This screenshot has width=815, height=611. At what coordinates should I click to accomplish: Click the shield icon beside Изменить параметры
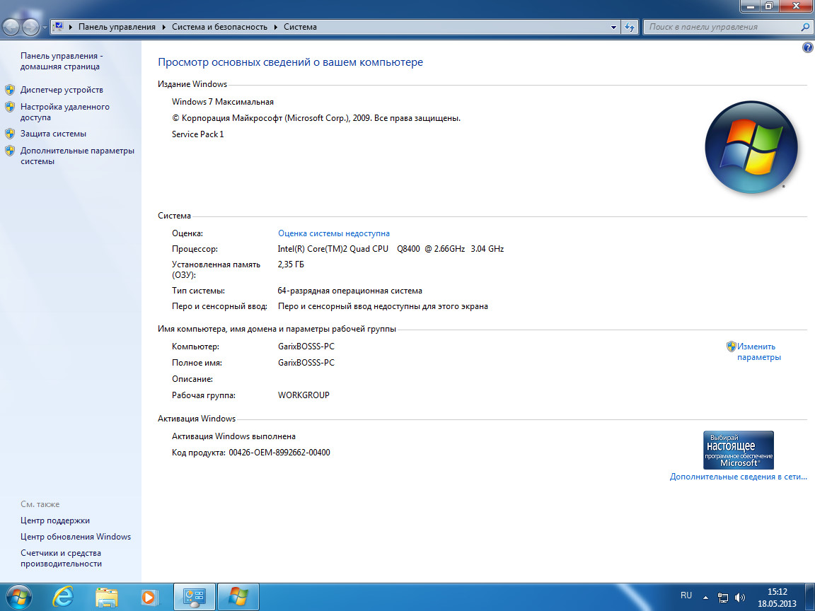732,347
